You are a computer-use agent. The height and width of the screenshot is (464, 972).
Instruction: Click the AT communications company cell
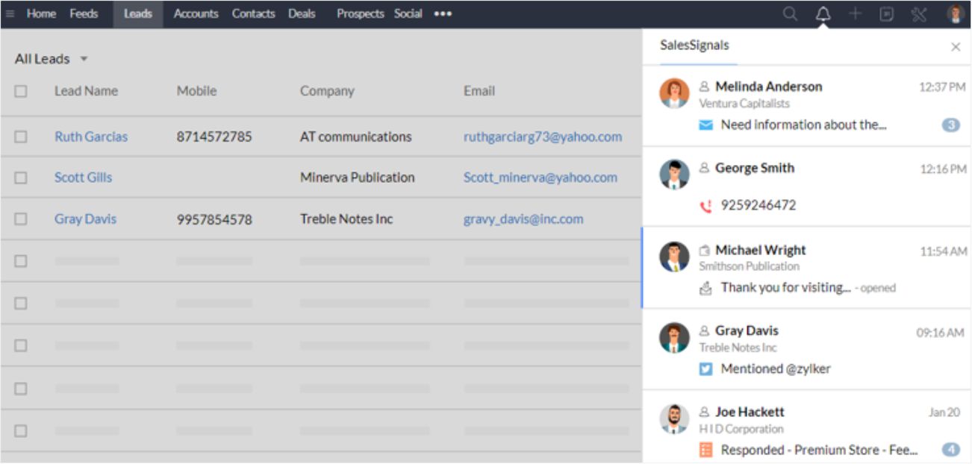click(x=356, y=137)
